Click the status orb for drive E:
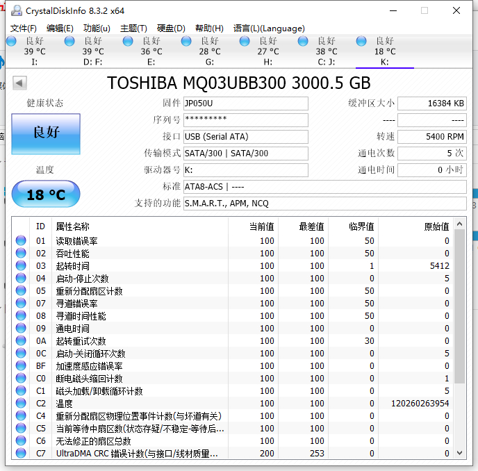 (x=128, y=41)
